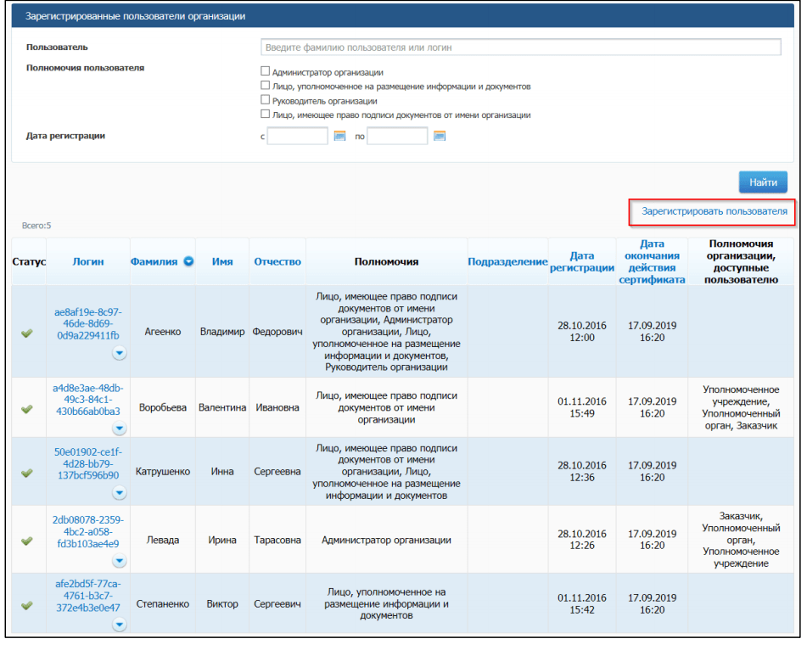
Task: Click patronymic Сергеевич
Action: coord(277,603)
